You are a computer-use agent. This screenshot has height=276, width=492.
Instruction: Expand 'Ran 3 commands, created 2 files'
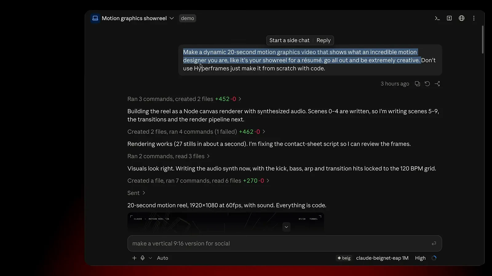[184, 99]
